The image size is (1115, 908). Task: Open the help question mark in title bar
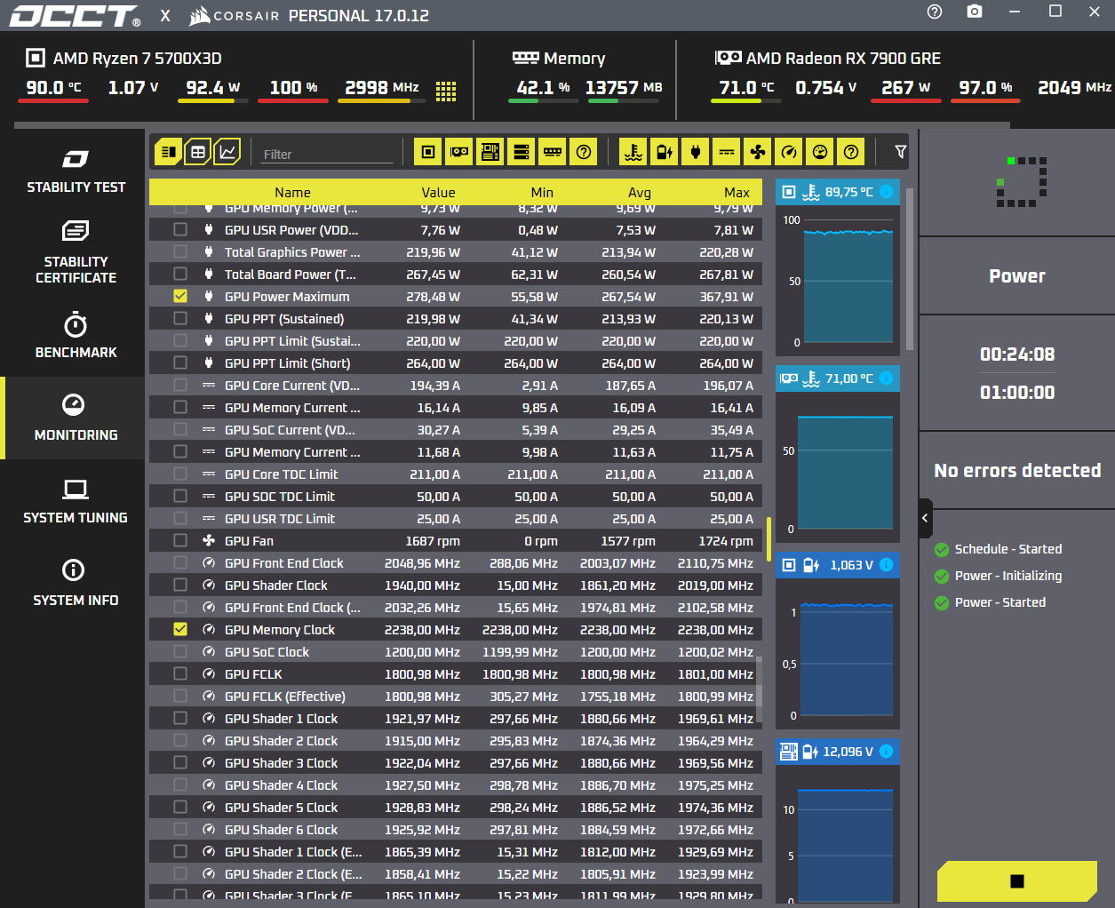coord(934,12)
